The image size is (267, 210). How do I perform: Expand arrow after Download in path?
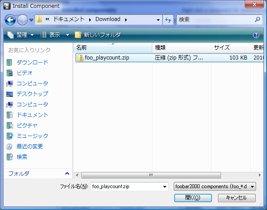126,20
